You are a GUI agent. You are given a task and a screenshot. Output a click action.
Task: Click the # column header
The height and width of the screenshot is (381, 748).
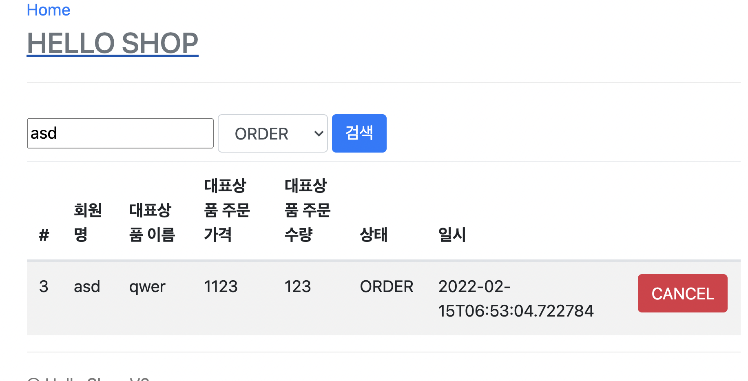[44, 235]
